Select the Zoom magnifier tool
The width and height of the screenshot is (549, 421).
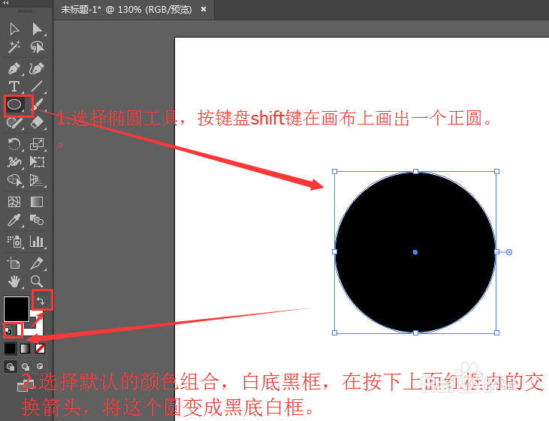coord(37,281)
